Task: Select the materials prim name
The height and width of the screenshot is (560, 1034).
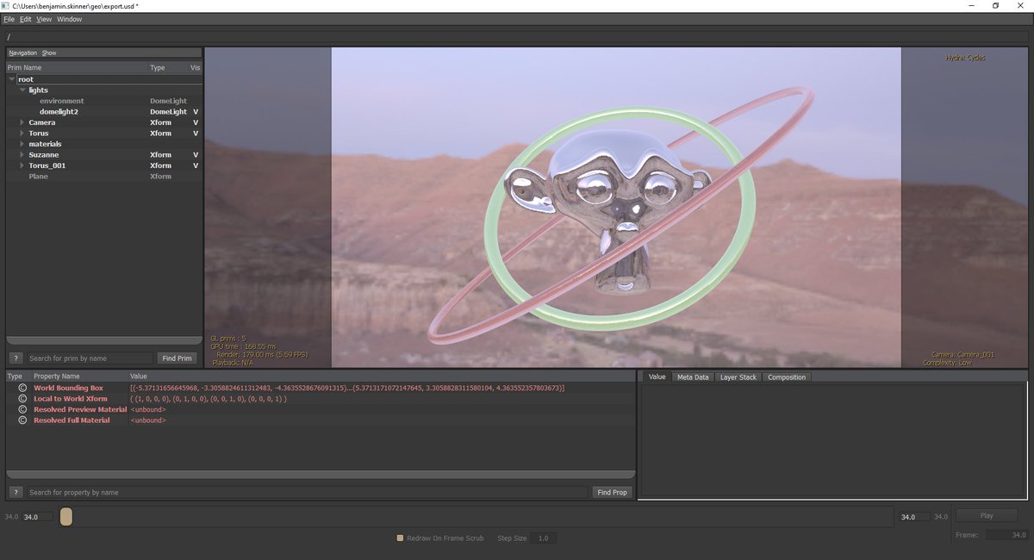Action: 45,144
